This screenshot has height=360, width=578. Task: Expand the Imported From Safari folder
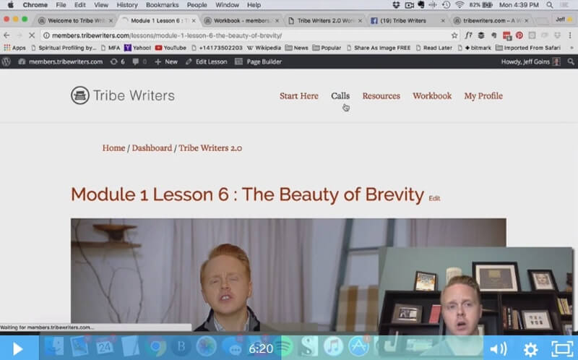(528, 48)
